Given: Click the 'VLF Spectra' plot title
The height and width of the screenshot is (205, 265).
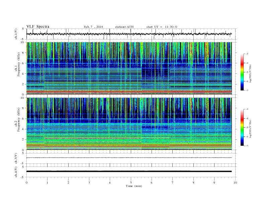Looking at the screenshot, I should 38,26.
